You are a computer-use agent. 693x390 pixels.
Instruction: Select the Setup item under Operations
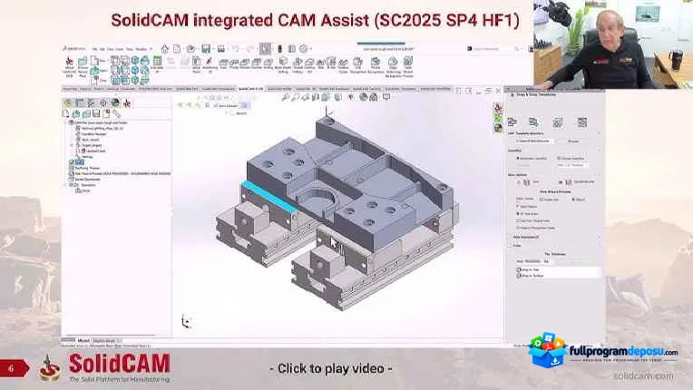[x=86, y=190]
